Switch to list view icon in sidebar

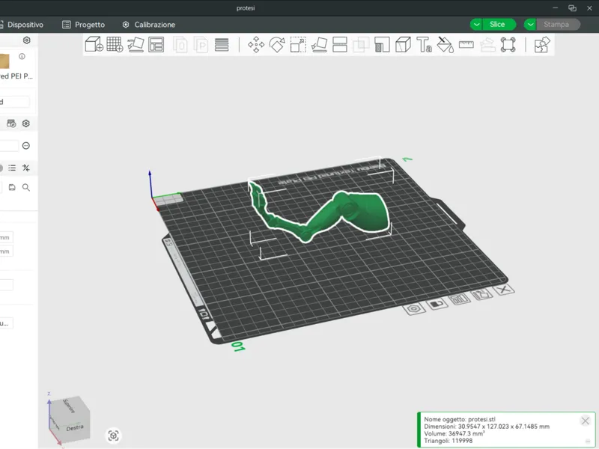coord(12,168)
